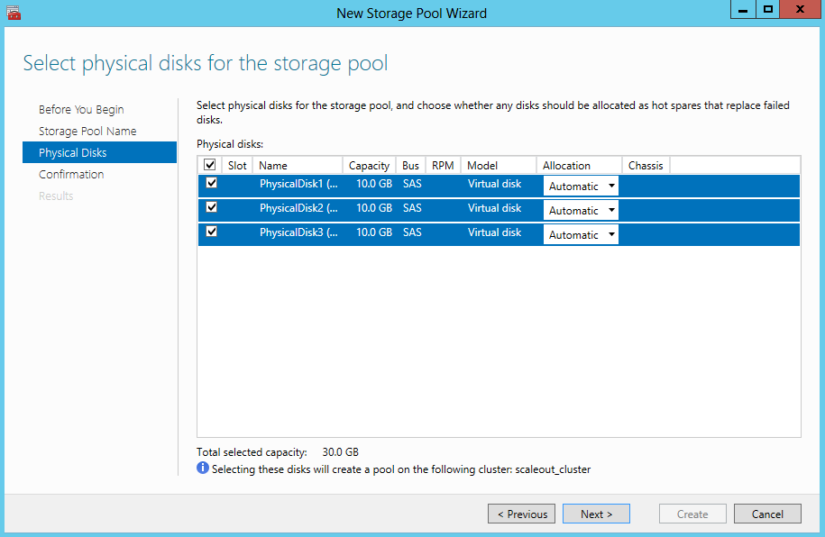825x537 pixels.
Task: Sort disks by the Capacity column header
Action: click(369, 165)
